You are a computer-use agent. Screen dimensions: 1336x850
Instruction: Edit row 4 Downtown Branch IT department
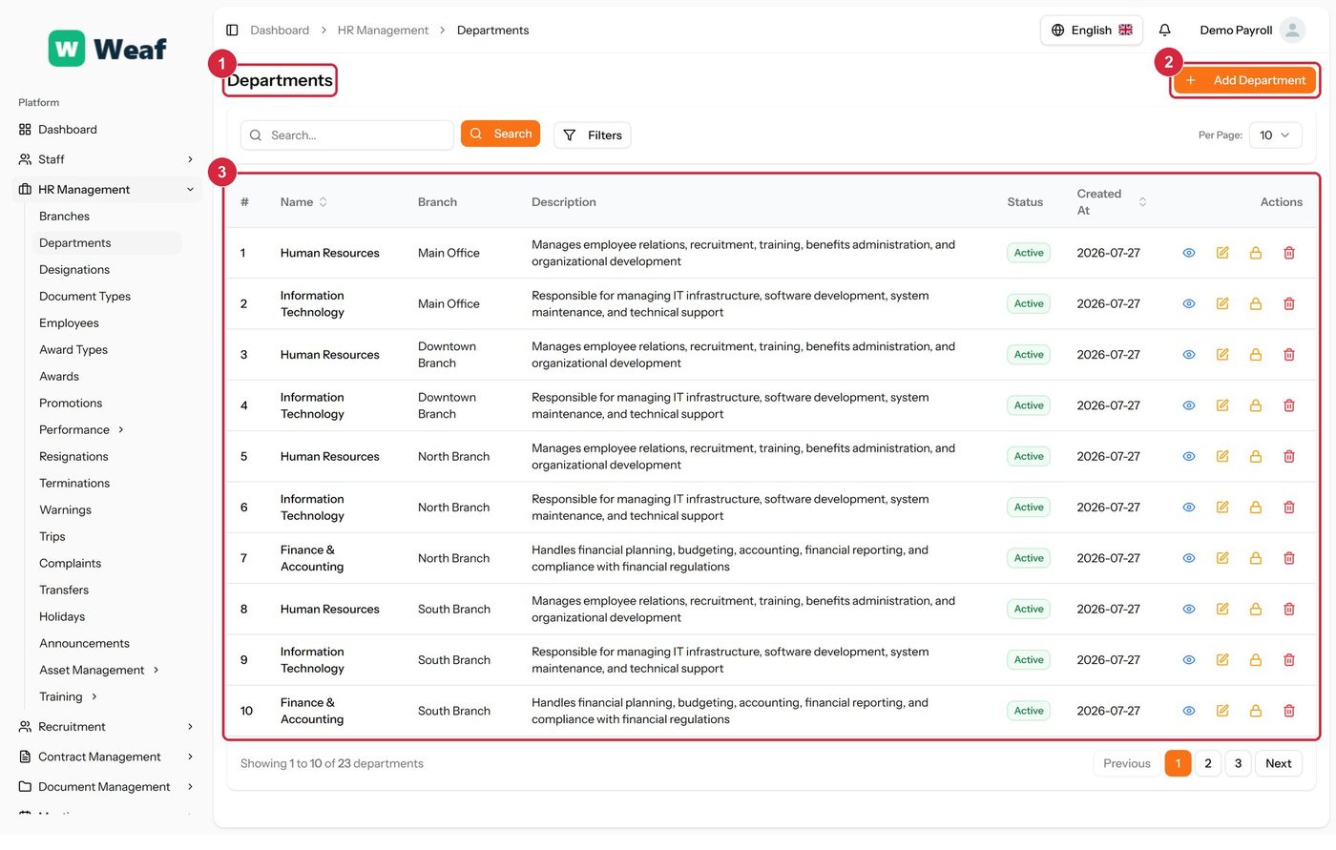(x=1222, y=405)
